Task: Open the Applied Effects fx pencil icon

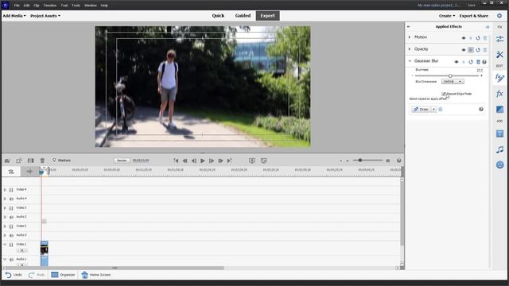Action: (x=499, y=78)
